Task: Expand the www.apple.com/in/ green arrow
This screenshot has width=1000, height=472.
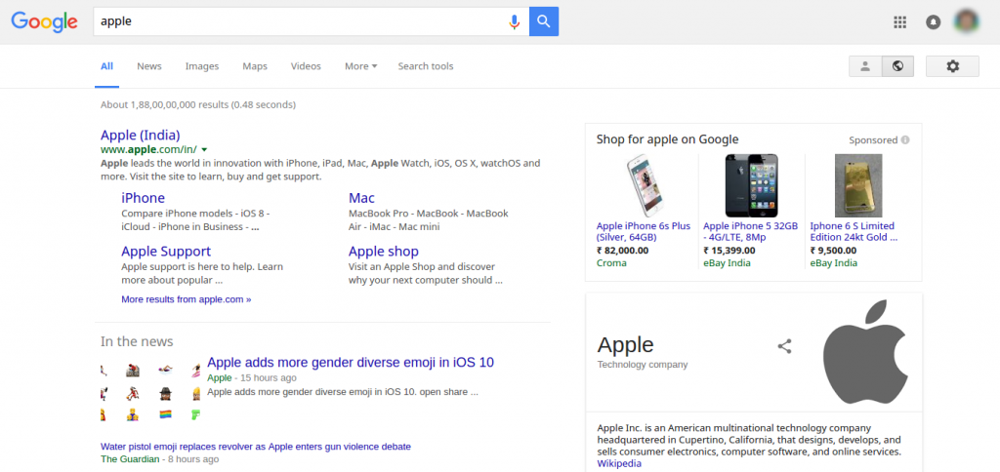Action: point(204,149)
